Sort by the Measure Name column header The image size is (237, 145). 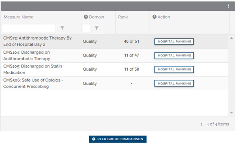[19, 17]
